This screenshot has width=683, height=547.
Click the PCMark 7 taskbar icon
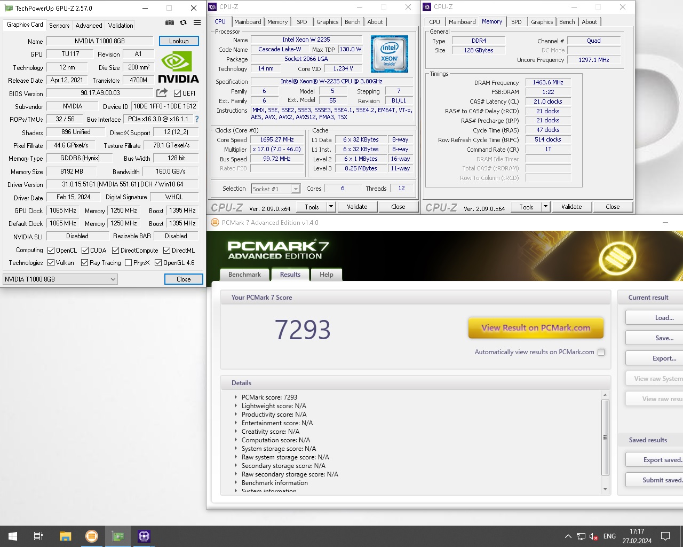[92, 536]
